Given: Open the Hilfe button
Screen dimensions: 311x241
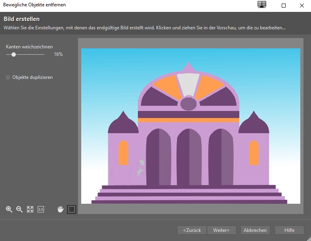Looking at the screenshot, I should (289, 230).
